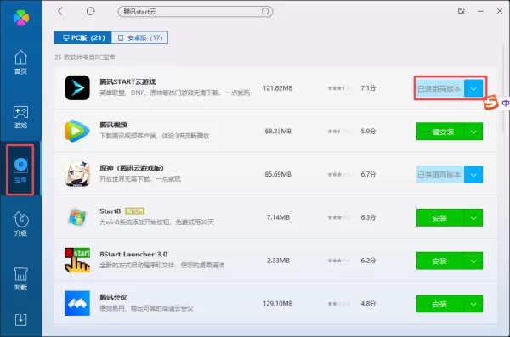The image size is (510, 337).
Task: Click the magnifier search icon in search box
Action: (x=265, y=12)
